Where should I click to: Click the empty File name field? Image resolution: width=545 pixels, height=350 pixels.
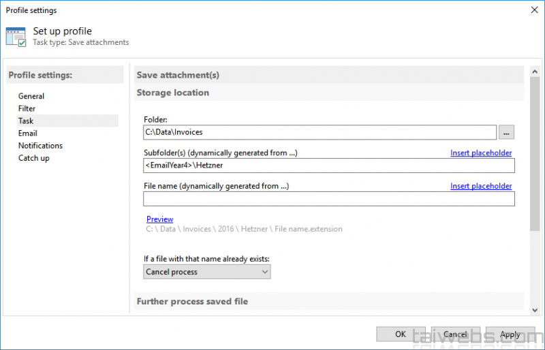pyautogui.click(x=328, y=198)
